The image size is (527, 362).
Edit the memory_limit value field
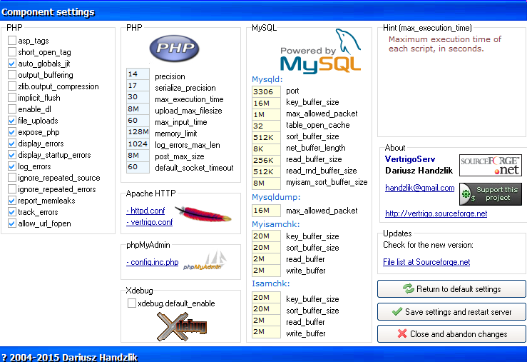(138, 134)
